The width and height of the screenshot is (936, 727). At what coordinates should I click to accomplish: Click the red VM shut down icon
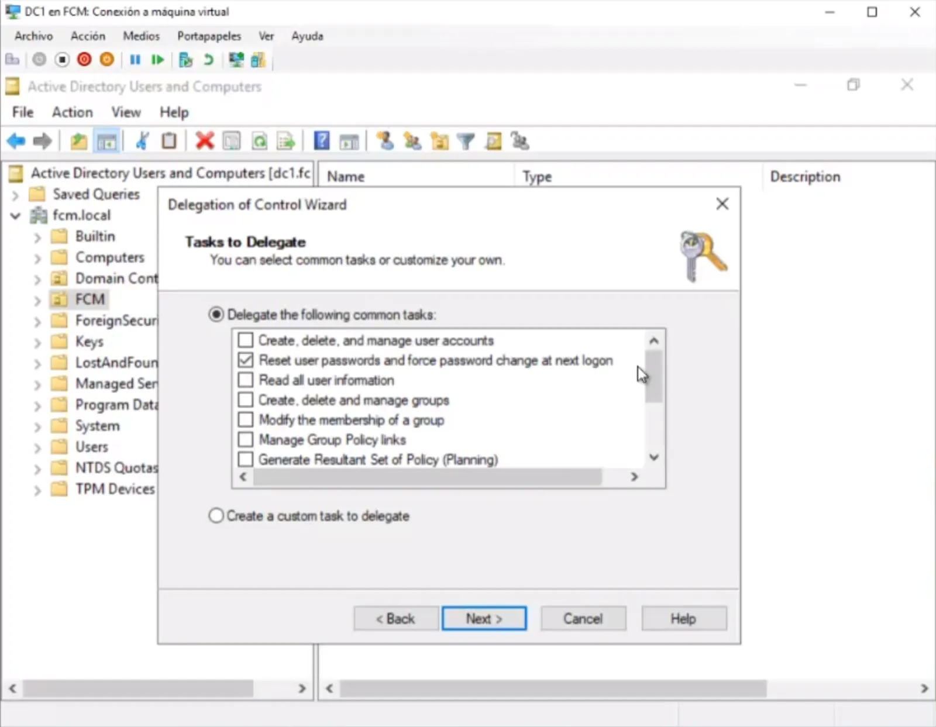click(x=84, y=60)
